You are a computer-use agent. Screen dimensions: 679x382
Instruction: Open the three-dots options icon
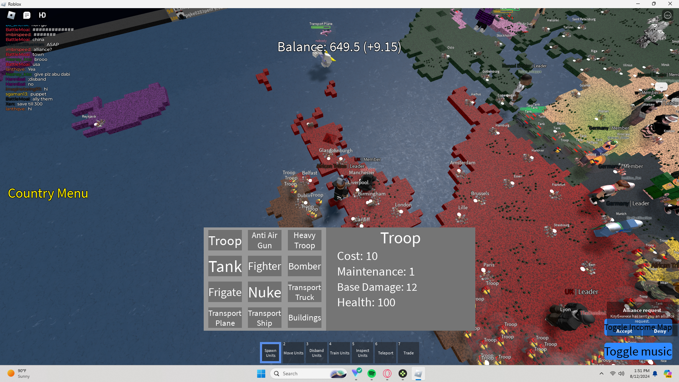pos(667,15)
